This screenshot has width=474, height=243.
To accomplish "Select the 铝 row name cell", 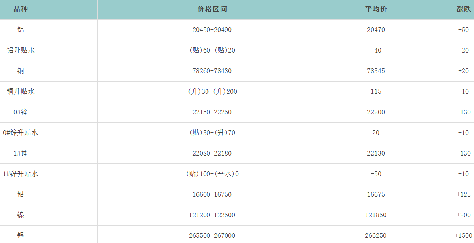I will (21, 30).
